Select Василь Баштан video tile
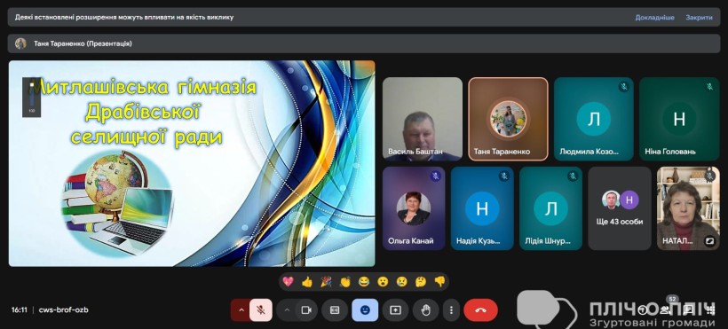 [x=423, y=119]
